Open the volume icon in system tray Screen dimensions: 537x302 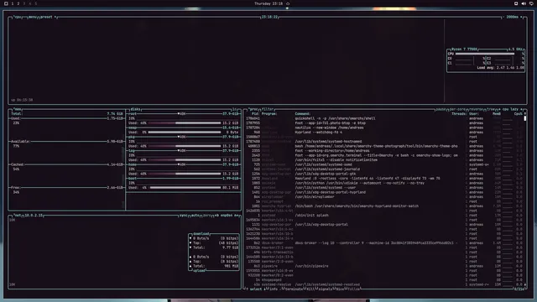(524, 3)
